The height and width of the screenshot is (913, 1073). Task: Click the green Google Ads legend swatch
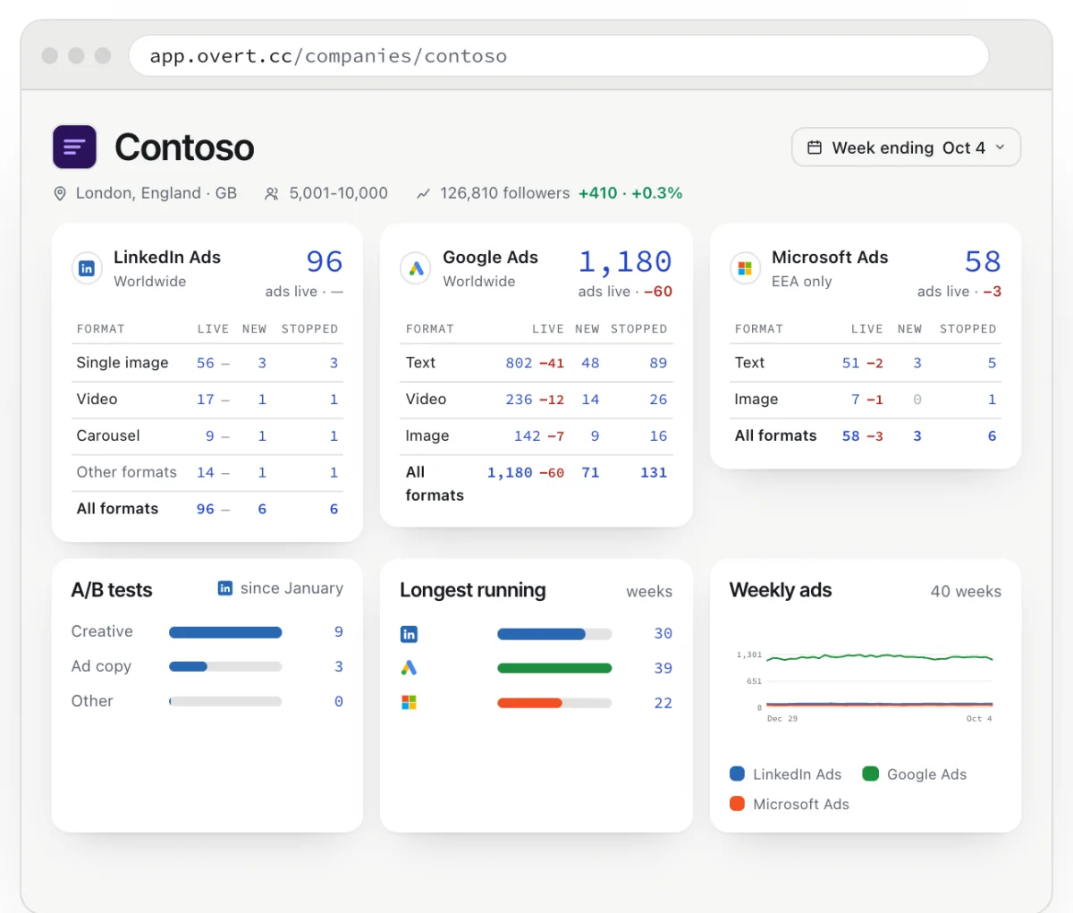point(871,774)
